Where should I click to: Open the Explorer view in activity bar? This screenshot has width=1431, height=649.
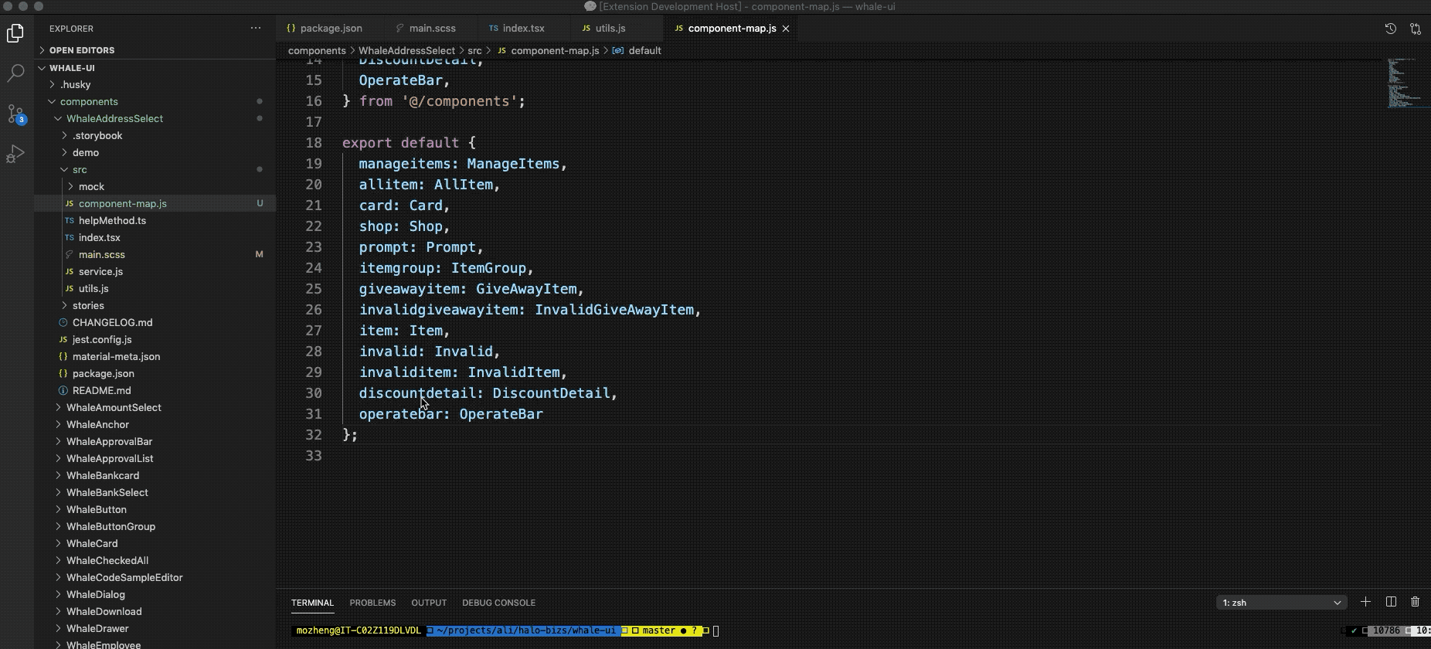click(15, 33)
